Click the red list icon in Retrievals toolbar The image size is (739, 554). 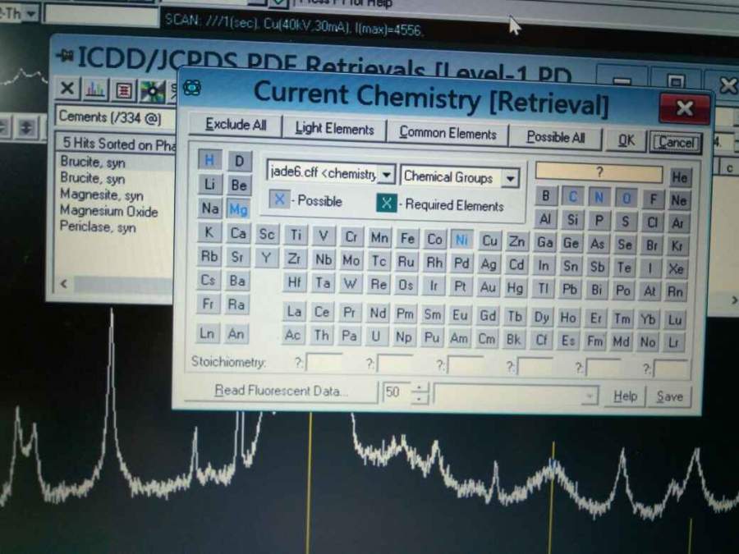coord(123,90)
